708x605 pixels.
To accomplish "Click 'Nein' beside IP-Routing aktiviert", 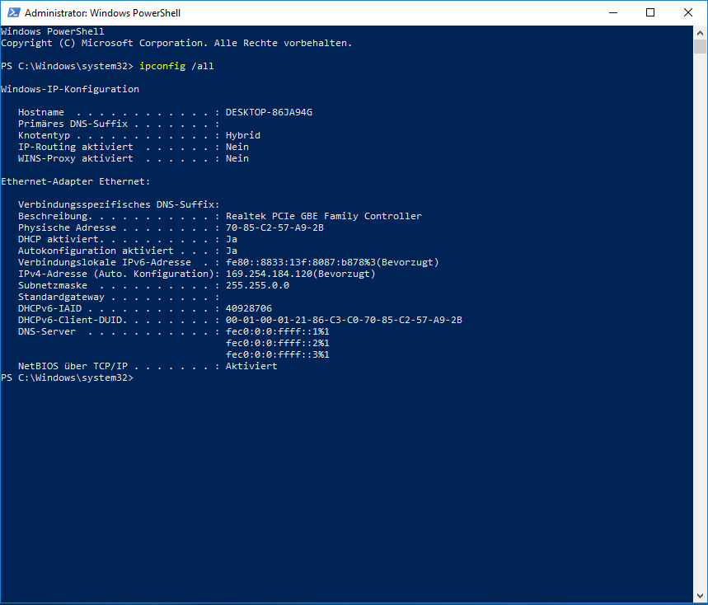I will (237, 147).
